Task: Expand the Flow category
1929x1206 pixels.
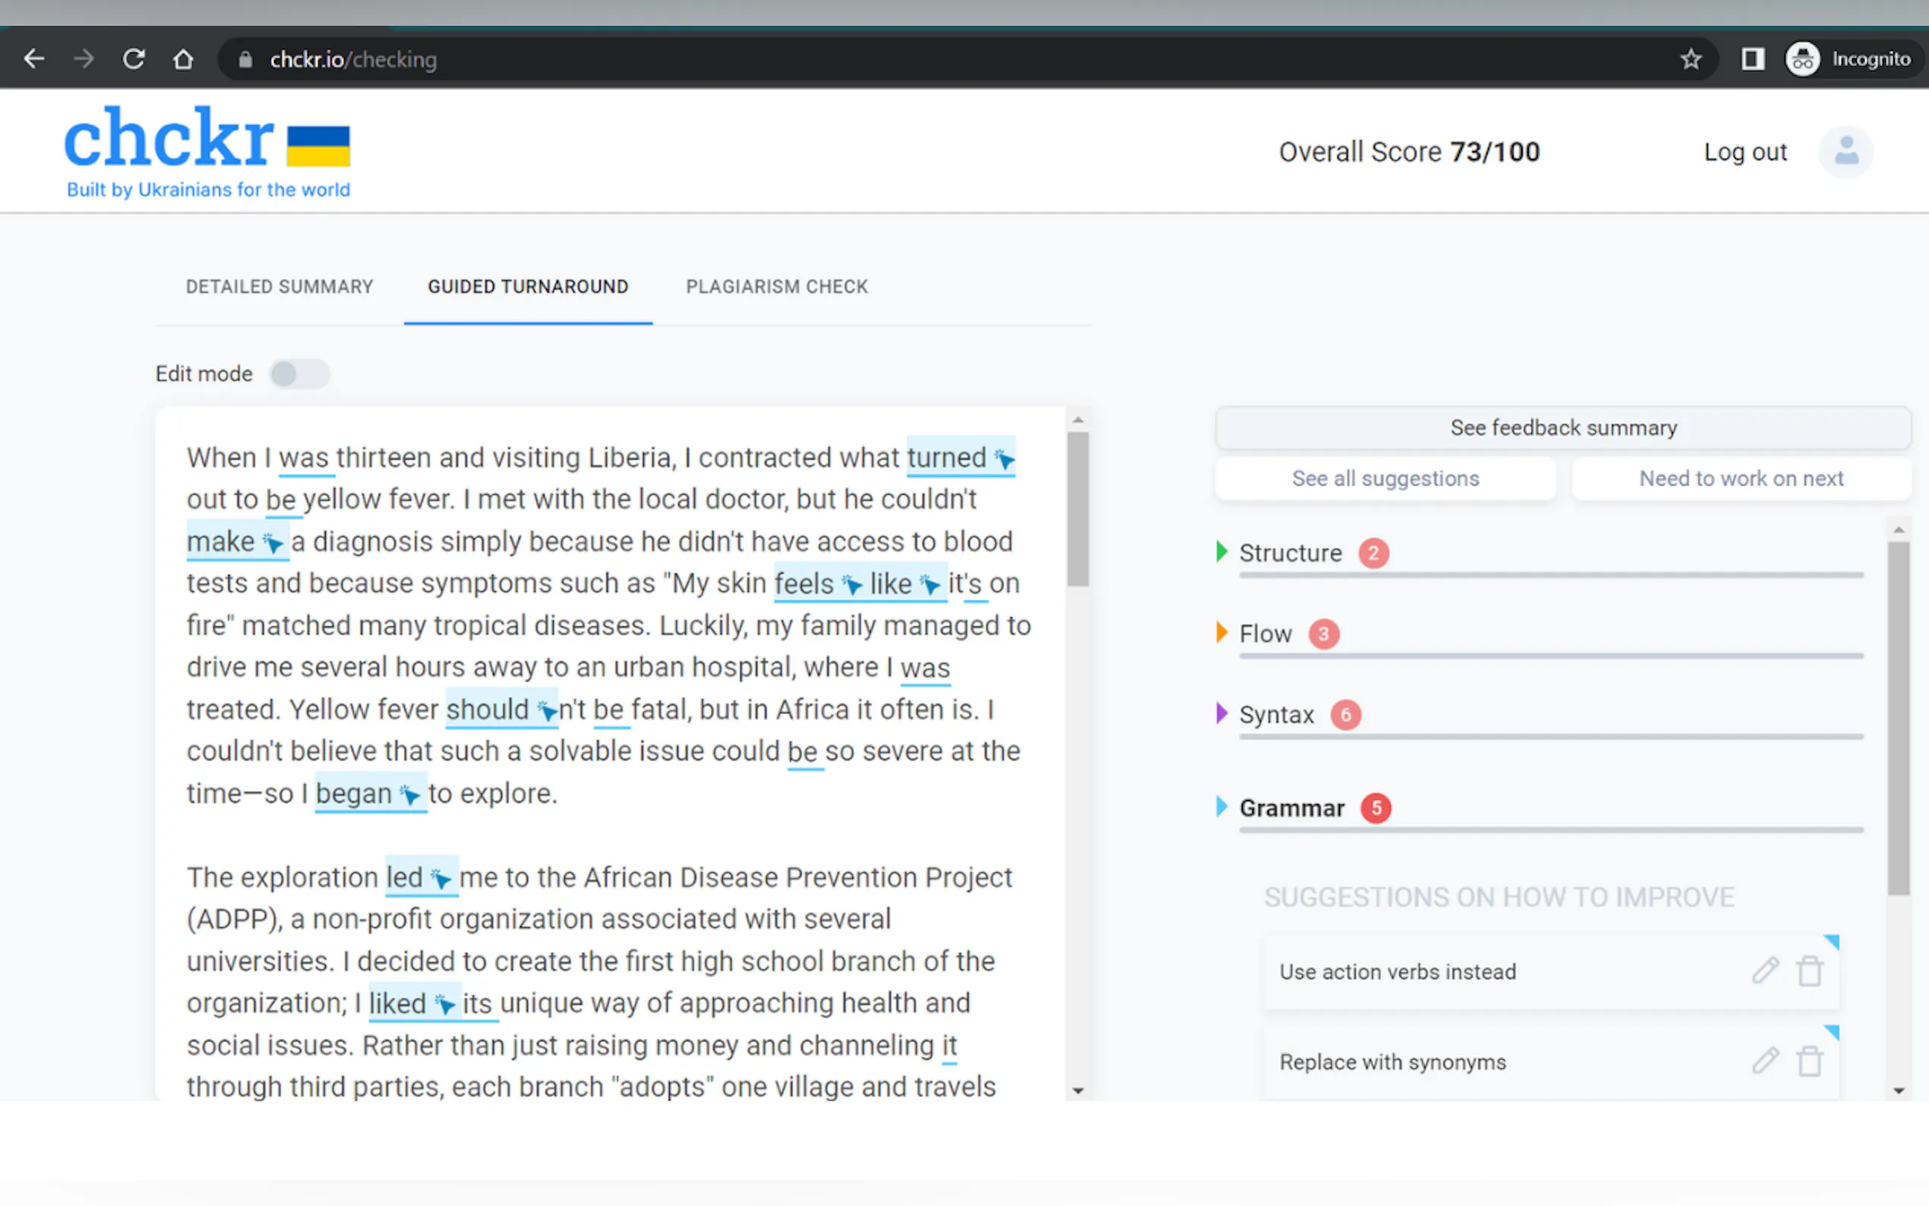Action: click(1264, 633)
